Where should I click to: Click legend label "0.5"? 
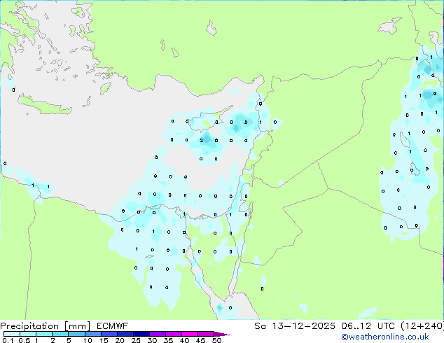(x=25, y=340)
